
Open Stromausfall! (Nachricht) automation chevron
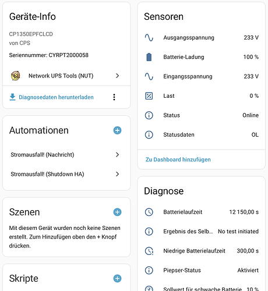tap(117, 155)
